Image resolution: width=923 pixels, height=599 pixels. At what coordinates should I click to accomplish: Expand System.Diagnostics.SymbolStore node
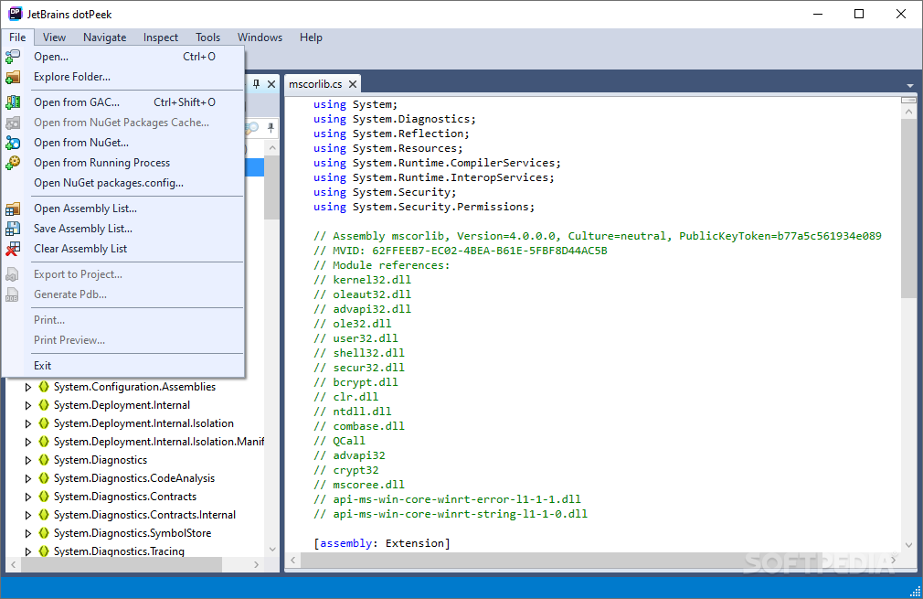[27, 533]
